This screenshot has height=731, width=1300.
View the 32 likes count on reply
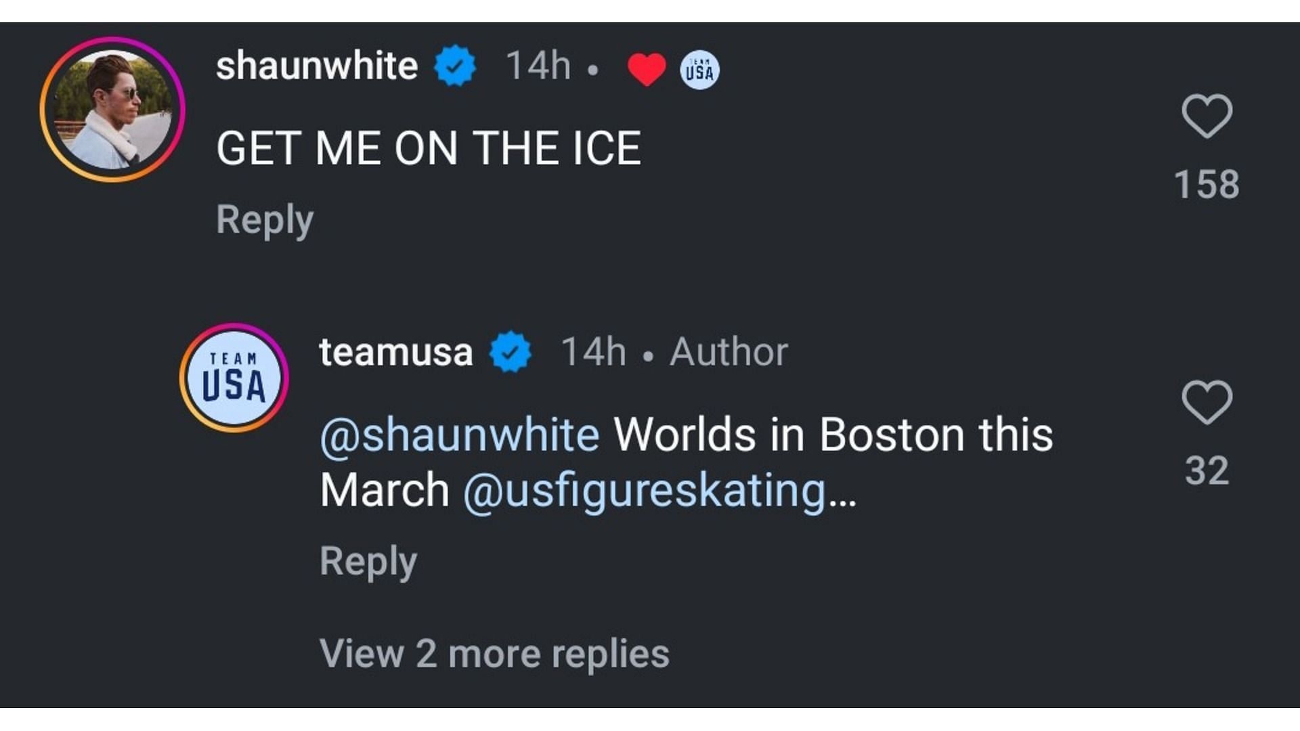pos(1207,470)
